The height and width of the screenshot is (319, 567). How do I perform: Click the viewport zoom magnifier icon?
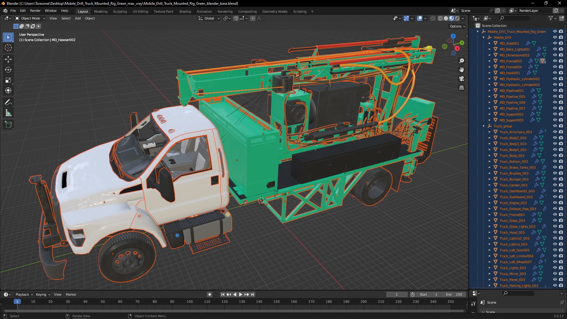(462, 61)
